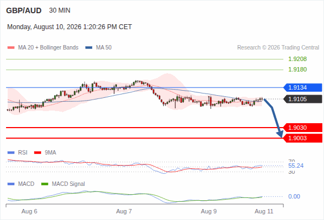Click the blue 1.9134 pivot price tag
This screenshot has height=220, width=324.
[303, 87]
